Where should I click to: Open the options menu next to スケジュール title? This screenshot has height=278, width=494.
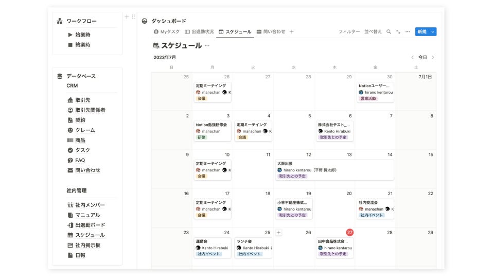[207, 46]
